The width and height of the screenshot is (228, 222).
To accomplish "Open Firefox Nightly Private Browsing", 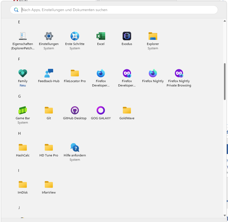I will [179, 78].
